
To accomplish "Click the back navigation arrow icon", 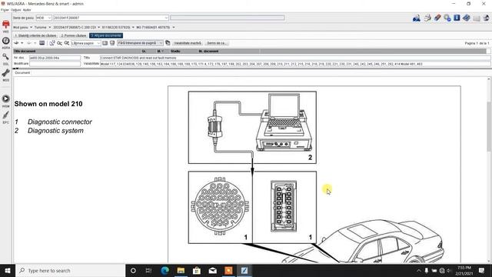I will pyautogui.click(x=17, y=43).
